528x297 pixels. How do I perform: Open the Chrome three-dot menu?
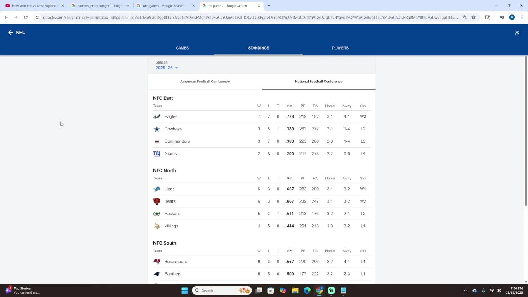[522, 17]
